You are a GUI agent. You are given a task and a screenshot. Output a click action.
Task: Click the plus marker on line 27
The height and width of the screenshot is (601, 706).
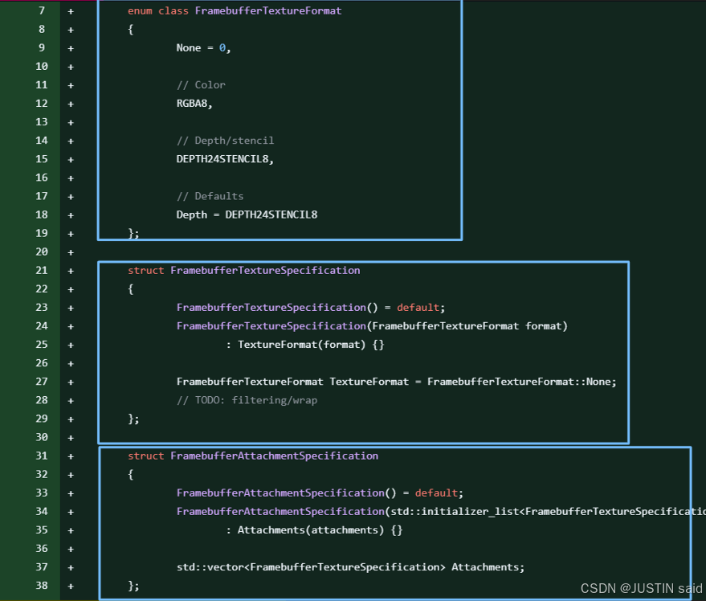[x=71, y=382]
